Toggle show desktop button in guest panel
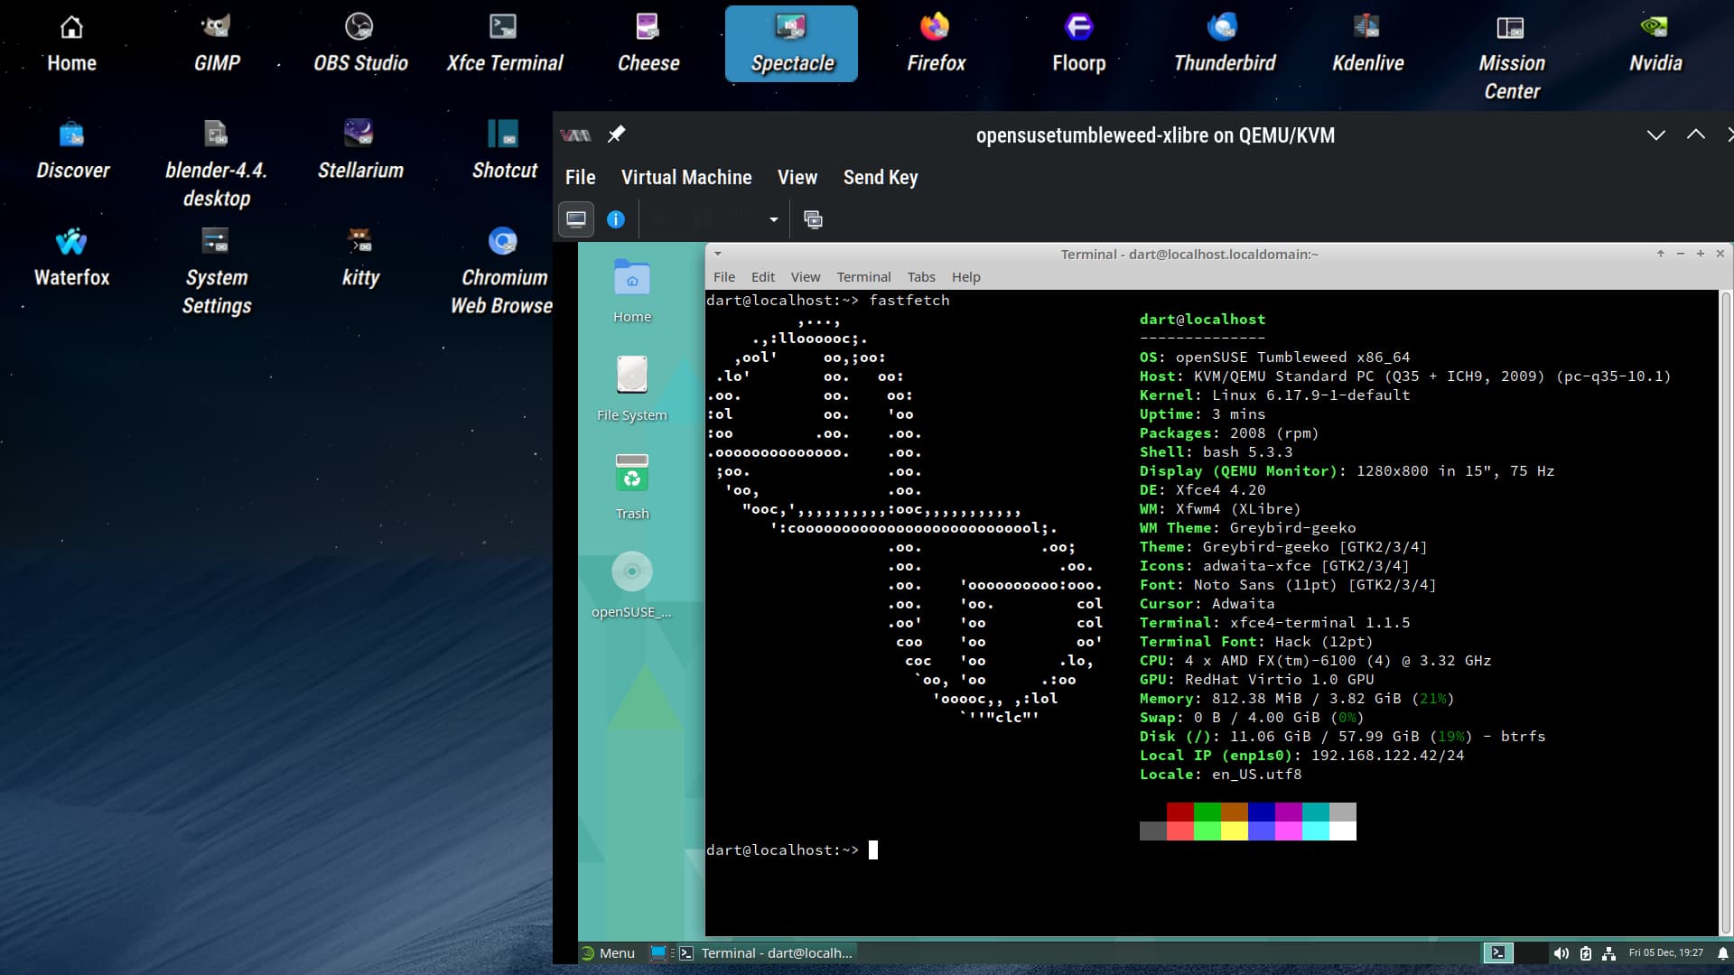The height and width of the screenshot is (975, 1734). click(x=658, y=953)
